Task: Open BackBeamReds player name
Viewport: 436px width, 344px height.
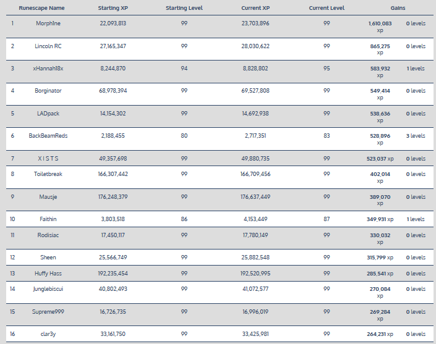Action: tap(48, 136)
